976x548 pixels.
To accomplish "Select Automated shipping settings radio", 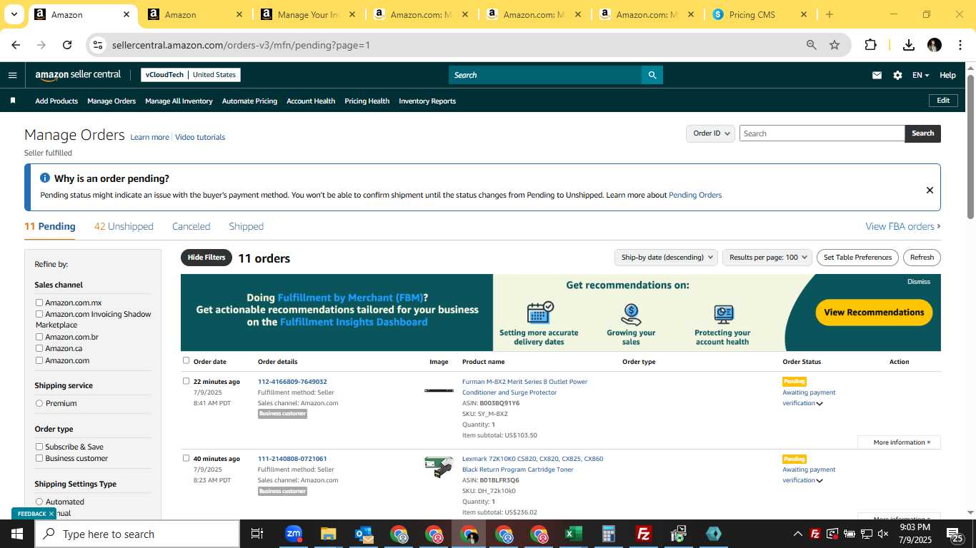I will tap(39, 502).
